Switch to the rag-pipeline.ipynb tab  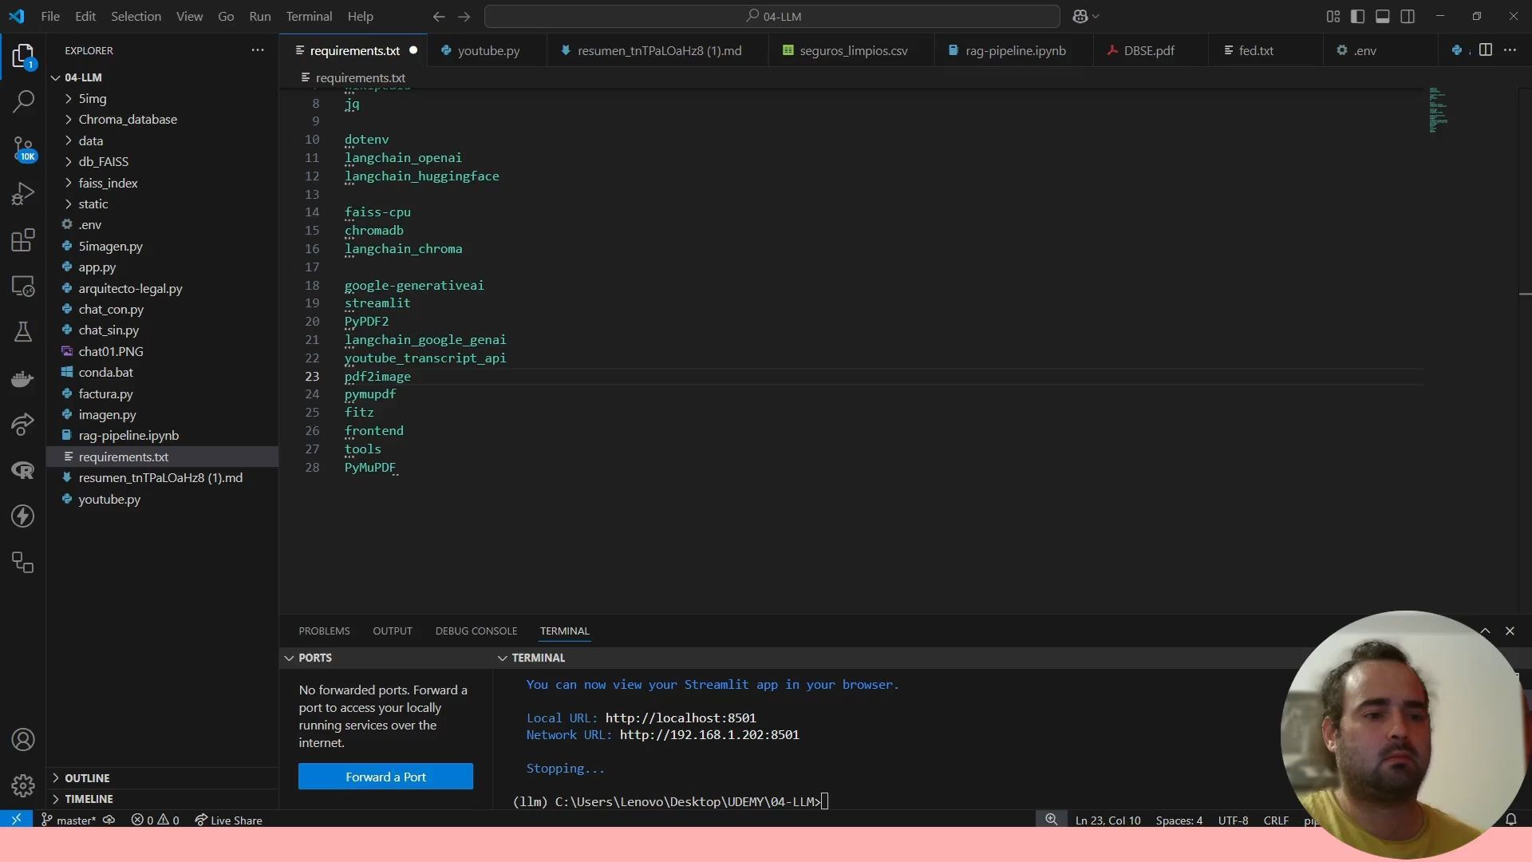pos(1014,50)
